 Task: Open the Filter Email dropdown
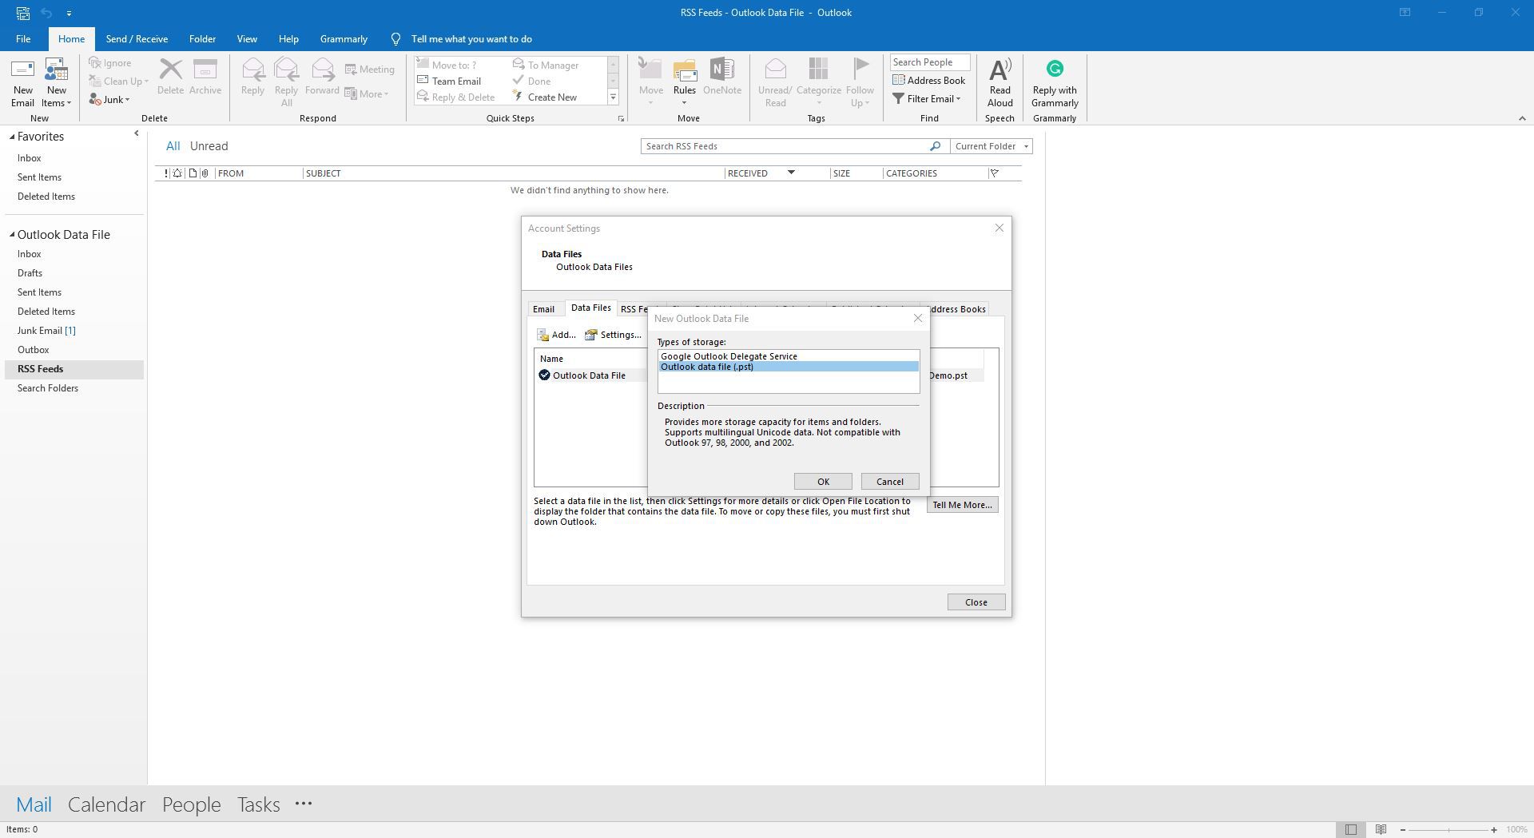click(x=927, y=99)
